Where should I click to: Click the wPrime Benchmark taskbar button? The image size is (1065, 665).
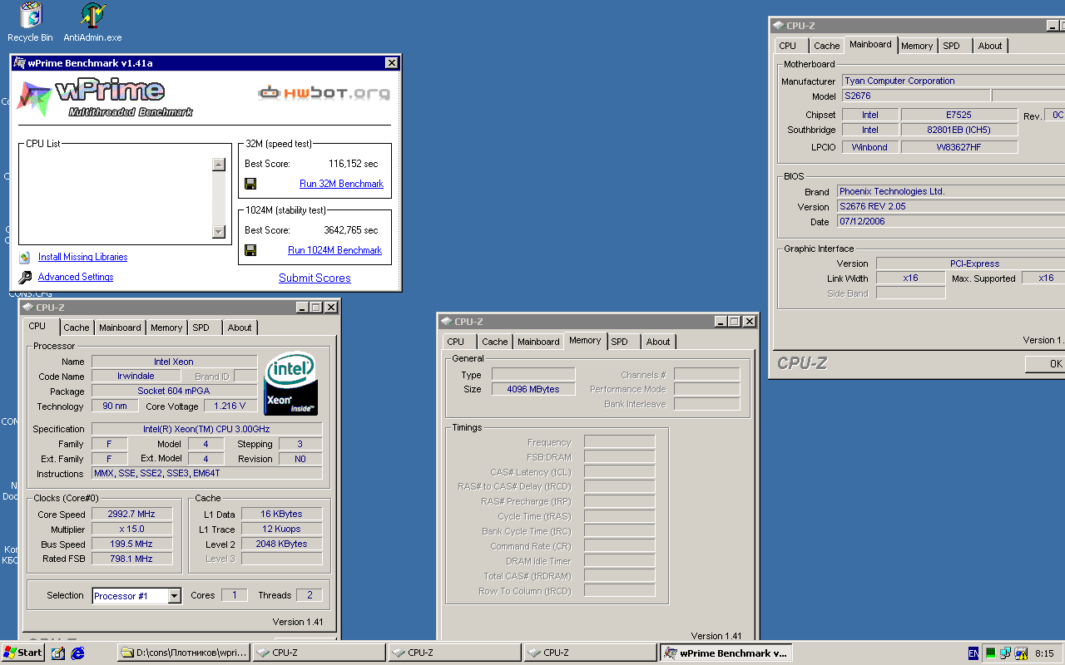pos(726,653)
